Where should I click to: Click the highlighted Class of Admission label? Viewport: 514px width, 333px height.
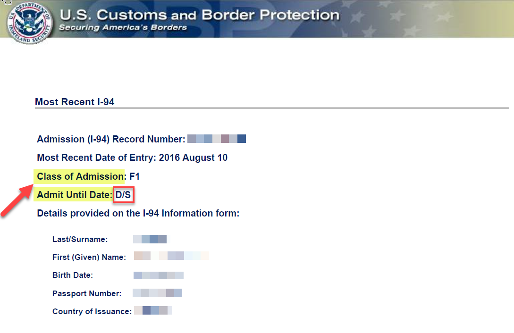80,176
